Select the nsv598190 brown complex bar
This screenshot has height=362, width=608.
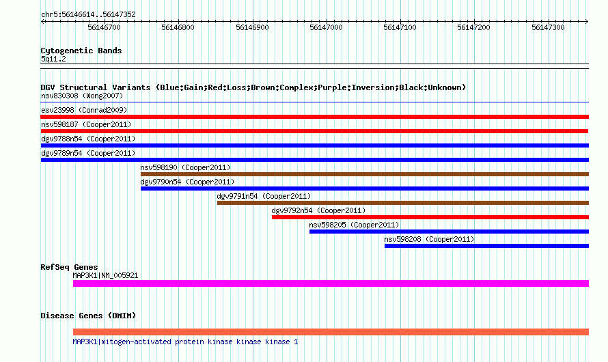click(x=365, y=174)
